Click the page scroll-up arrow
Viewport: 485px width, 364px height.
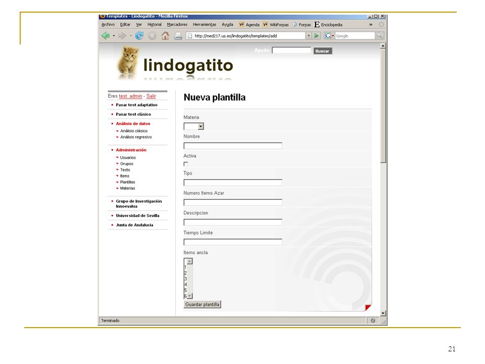[x=383, y=46]
